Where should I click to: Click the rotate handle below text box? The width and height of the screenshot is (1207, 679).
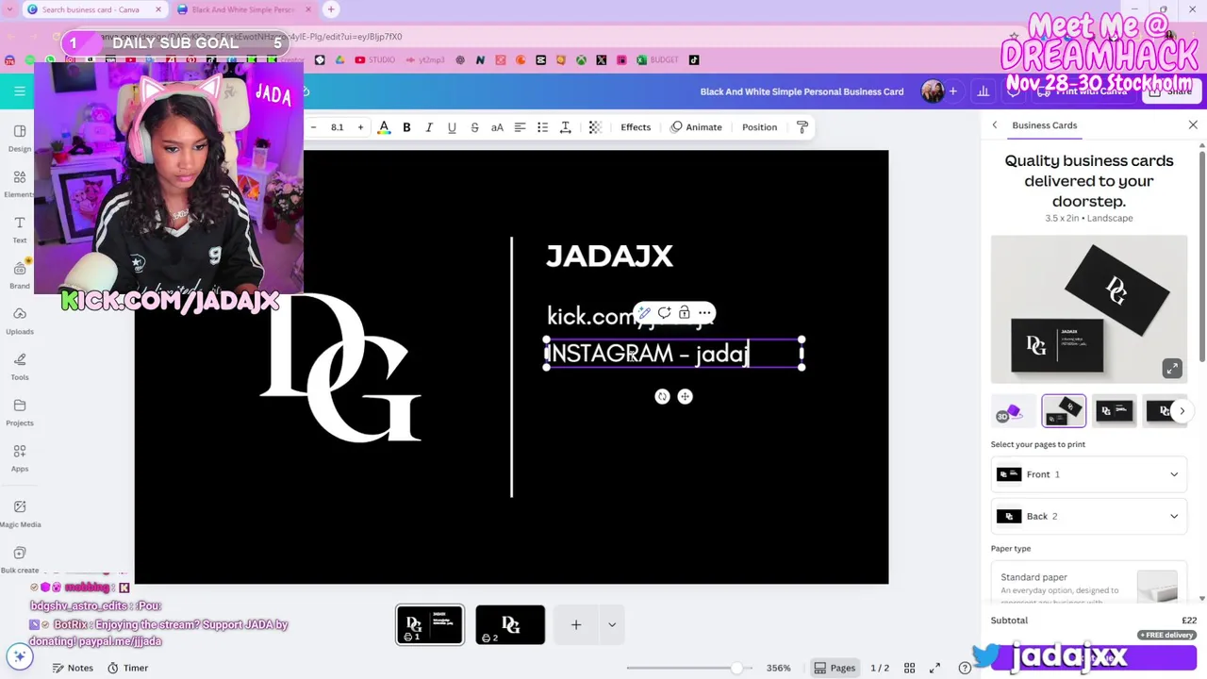point(662,397)
